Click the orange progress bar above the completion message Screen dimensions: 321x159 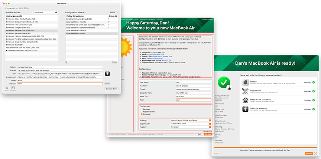[265, 148]
